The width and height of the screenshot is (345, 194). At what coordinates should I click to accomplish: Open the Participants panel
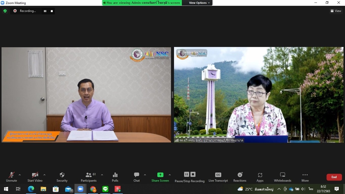89,177
